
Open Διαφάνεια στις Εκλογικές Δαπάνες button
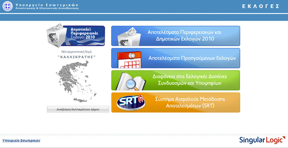[x=176, y=80]
